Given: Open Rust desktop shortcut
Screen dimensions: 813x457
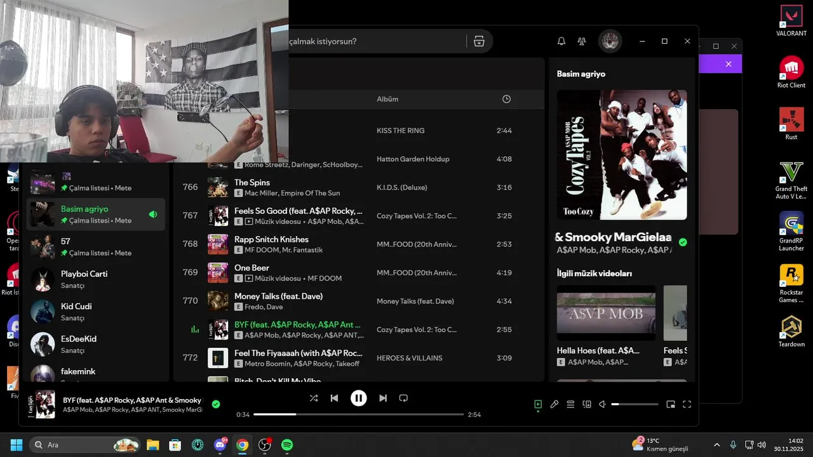Looking at the screenshot, I should (791, 124).
